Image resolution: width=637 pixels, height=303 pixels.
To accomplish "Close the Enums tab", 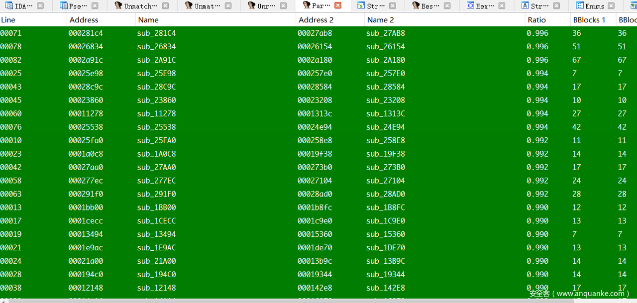I will point(612,6).
